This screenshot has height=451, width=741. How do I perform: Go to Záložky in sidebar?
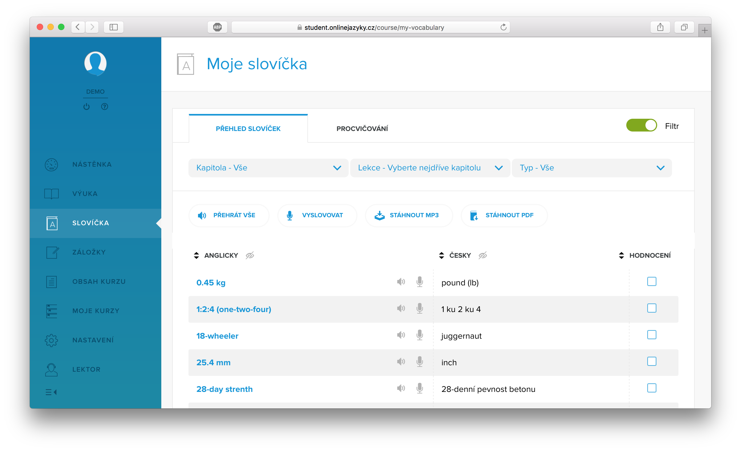pyautogui.click(x=89, y=252)
